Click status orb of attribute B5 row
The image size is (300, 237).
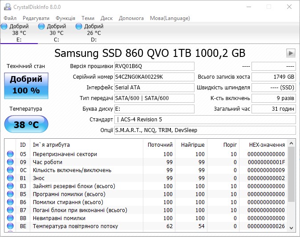pyautogui.click(x=10, y=194)
